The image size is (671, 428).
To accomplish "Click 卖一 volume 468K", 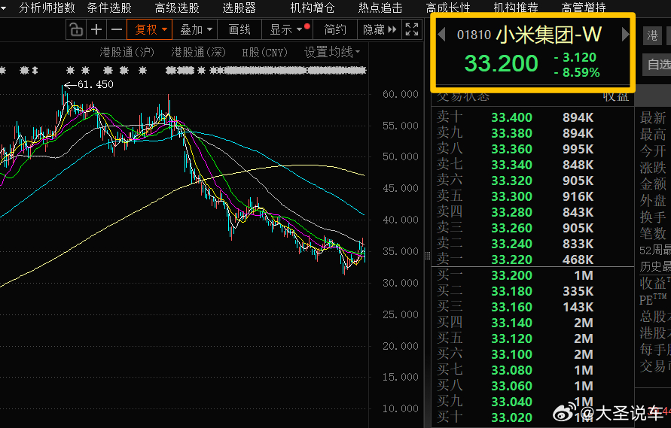I will 578,260.
